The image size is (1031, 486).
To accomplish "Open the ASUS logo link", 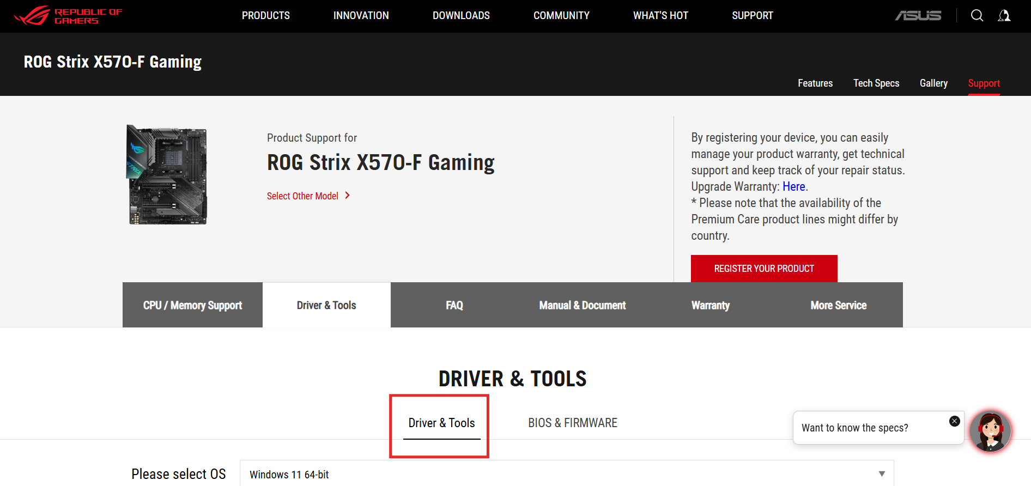I will [918, 16].
